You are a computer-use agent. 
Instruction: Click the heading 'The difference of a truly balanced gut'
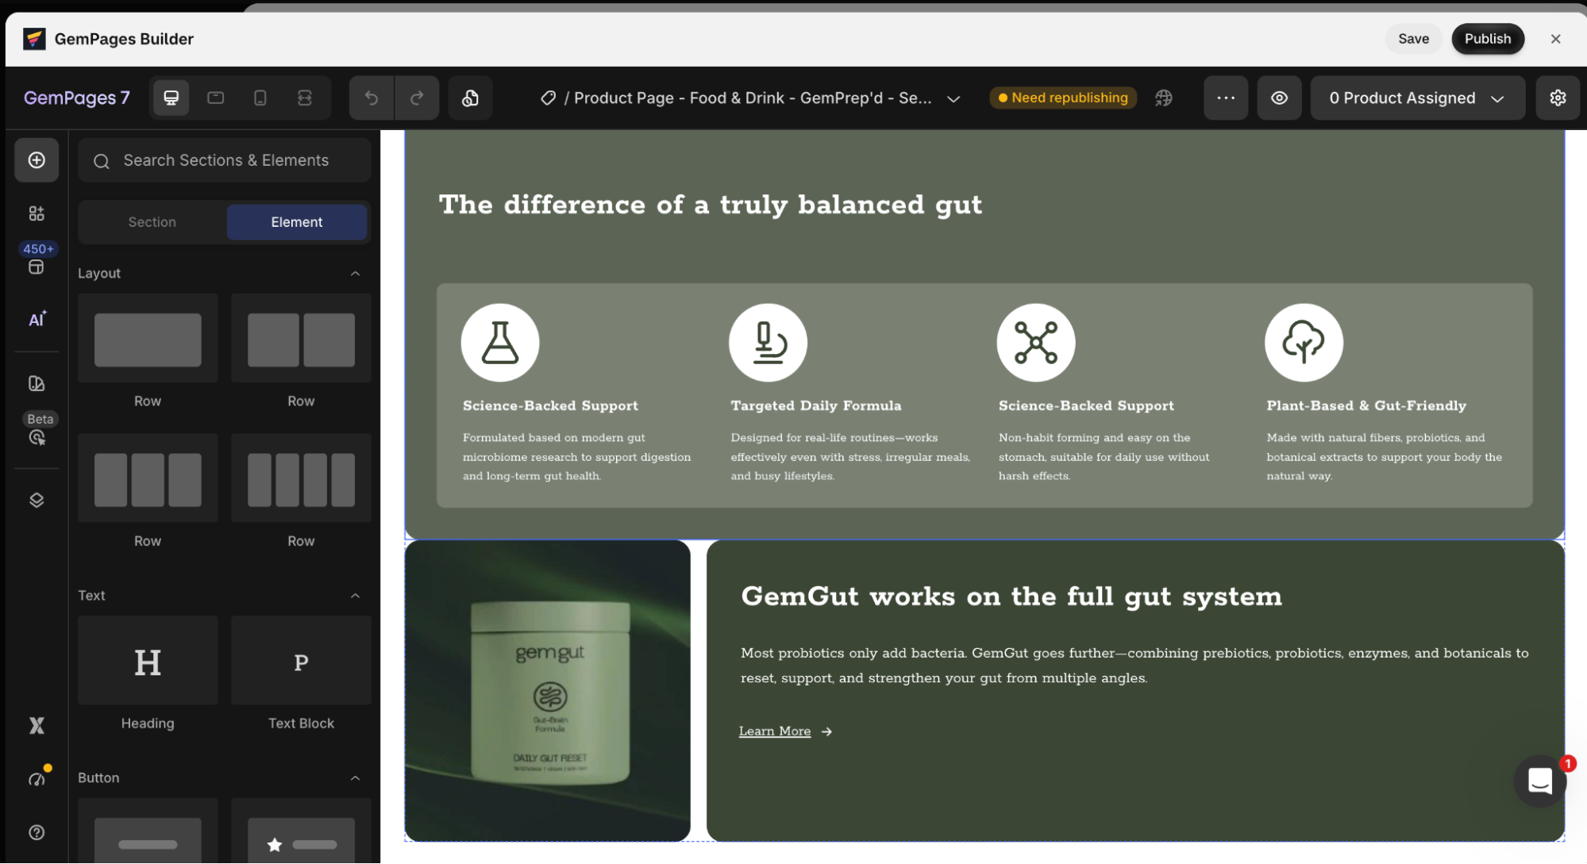pyautogui.click(x=711, y=205)
